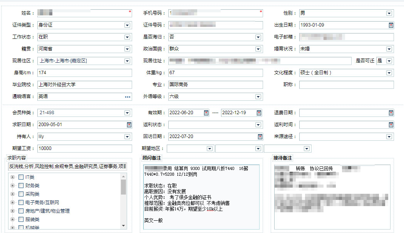This screenshot has height=233, width=404.
Task: Open the 文化程度 dropdown
Action: click(x=389, y=73)
